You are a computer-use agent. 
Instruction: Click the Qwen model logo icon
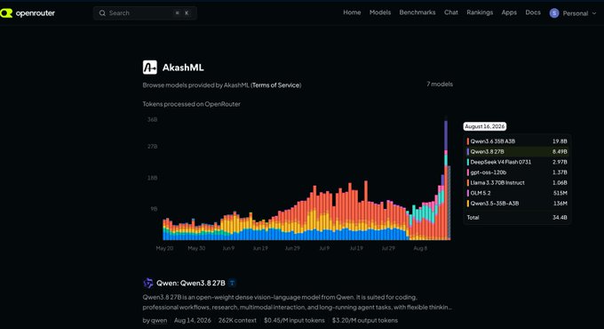click(148, 283)
